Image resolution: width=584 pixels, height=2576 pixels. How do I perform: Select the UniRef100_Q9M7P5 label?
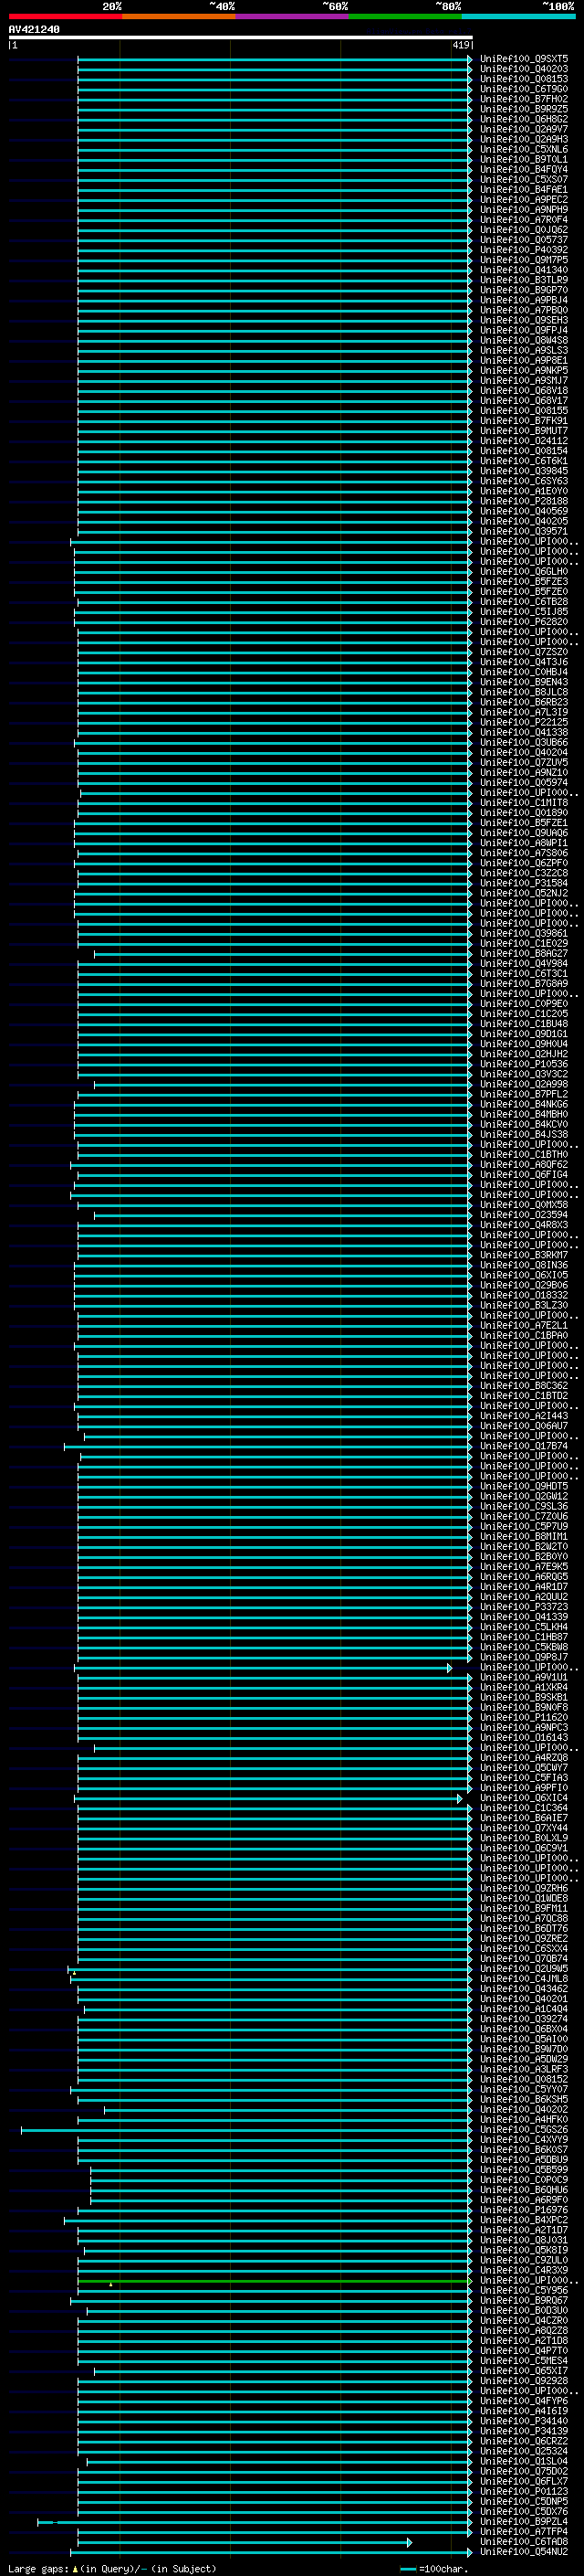click(524, 260)
